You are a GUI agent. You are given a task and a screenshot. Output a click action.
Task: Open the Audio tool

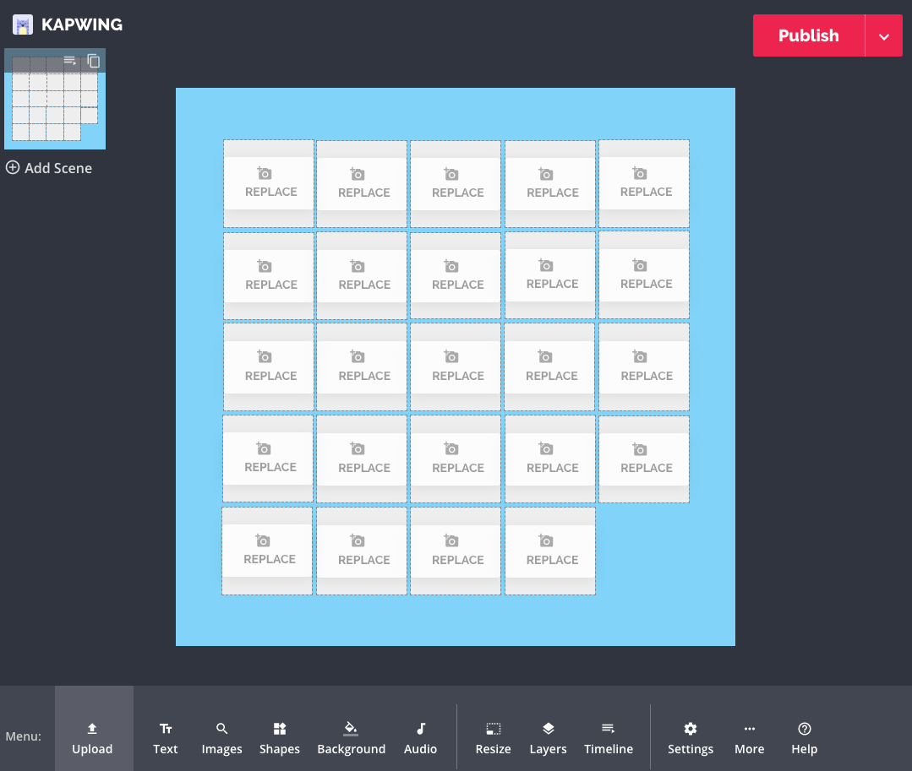tap(420, 737)
